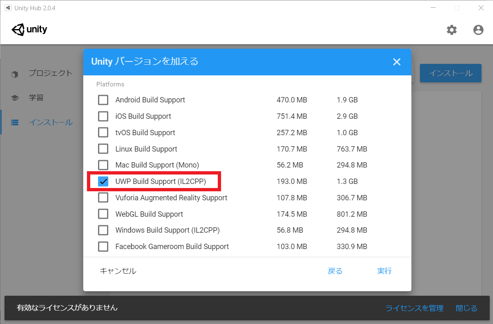The height and width of the screenshot is (324, 493).
Task: Click the graduation cap icon beside 学習
Action: [x=15, y=98]
